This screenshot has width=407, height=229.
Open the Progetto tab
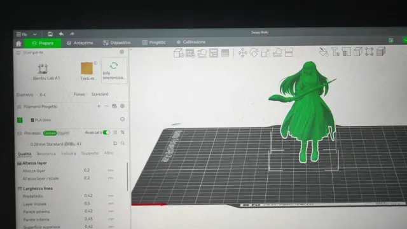(154, 43)
